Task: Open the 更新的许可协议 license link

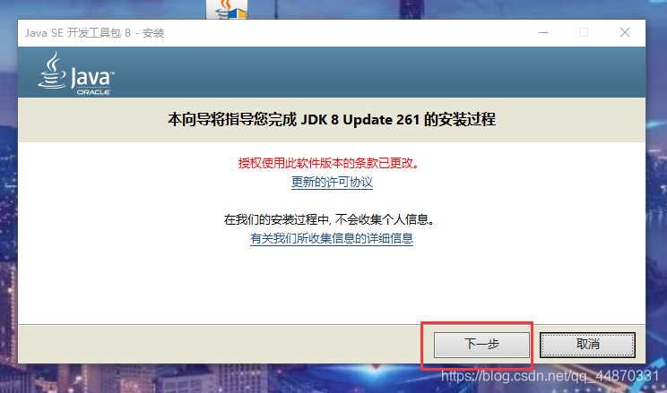Action: [332, 182]
